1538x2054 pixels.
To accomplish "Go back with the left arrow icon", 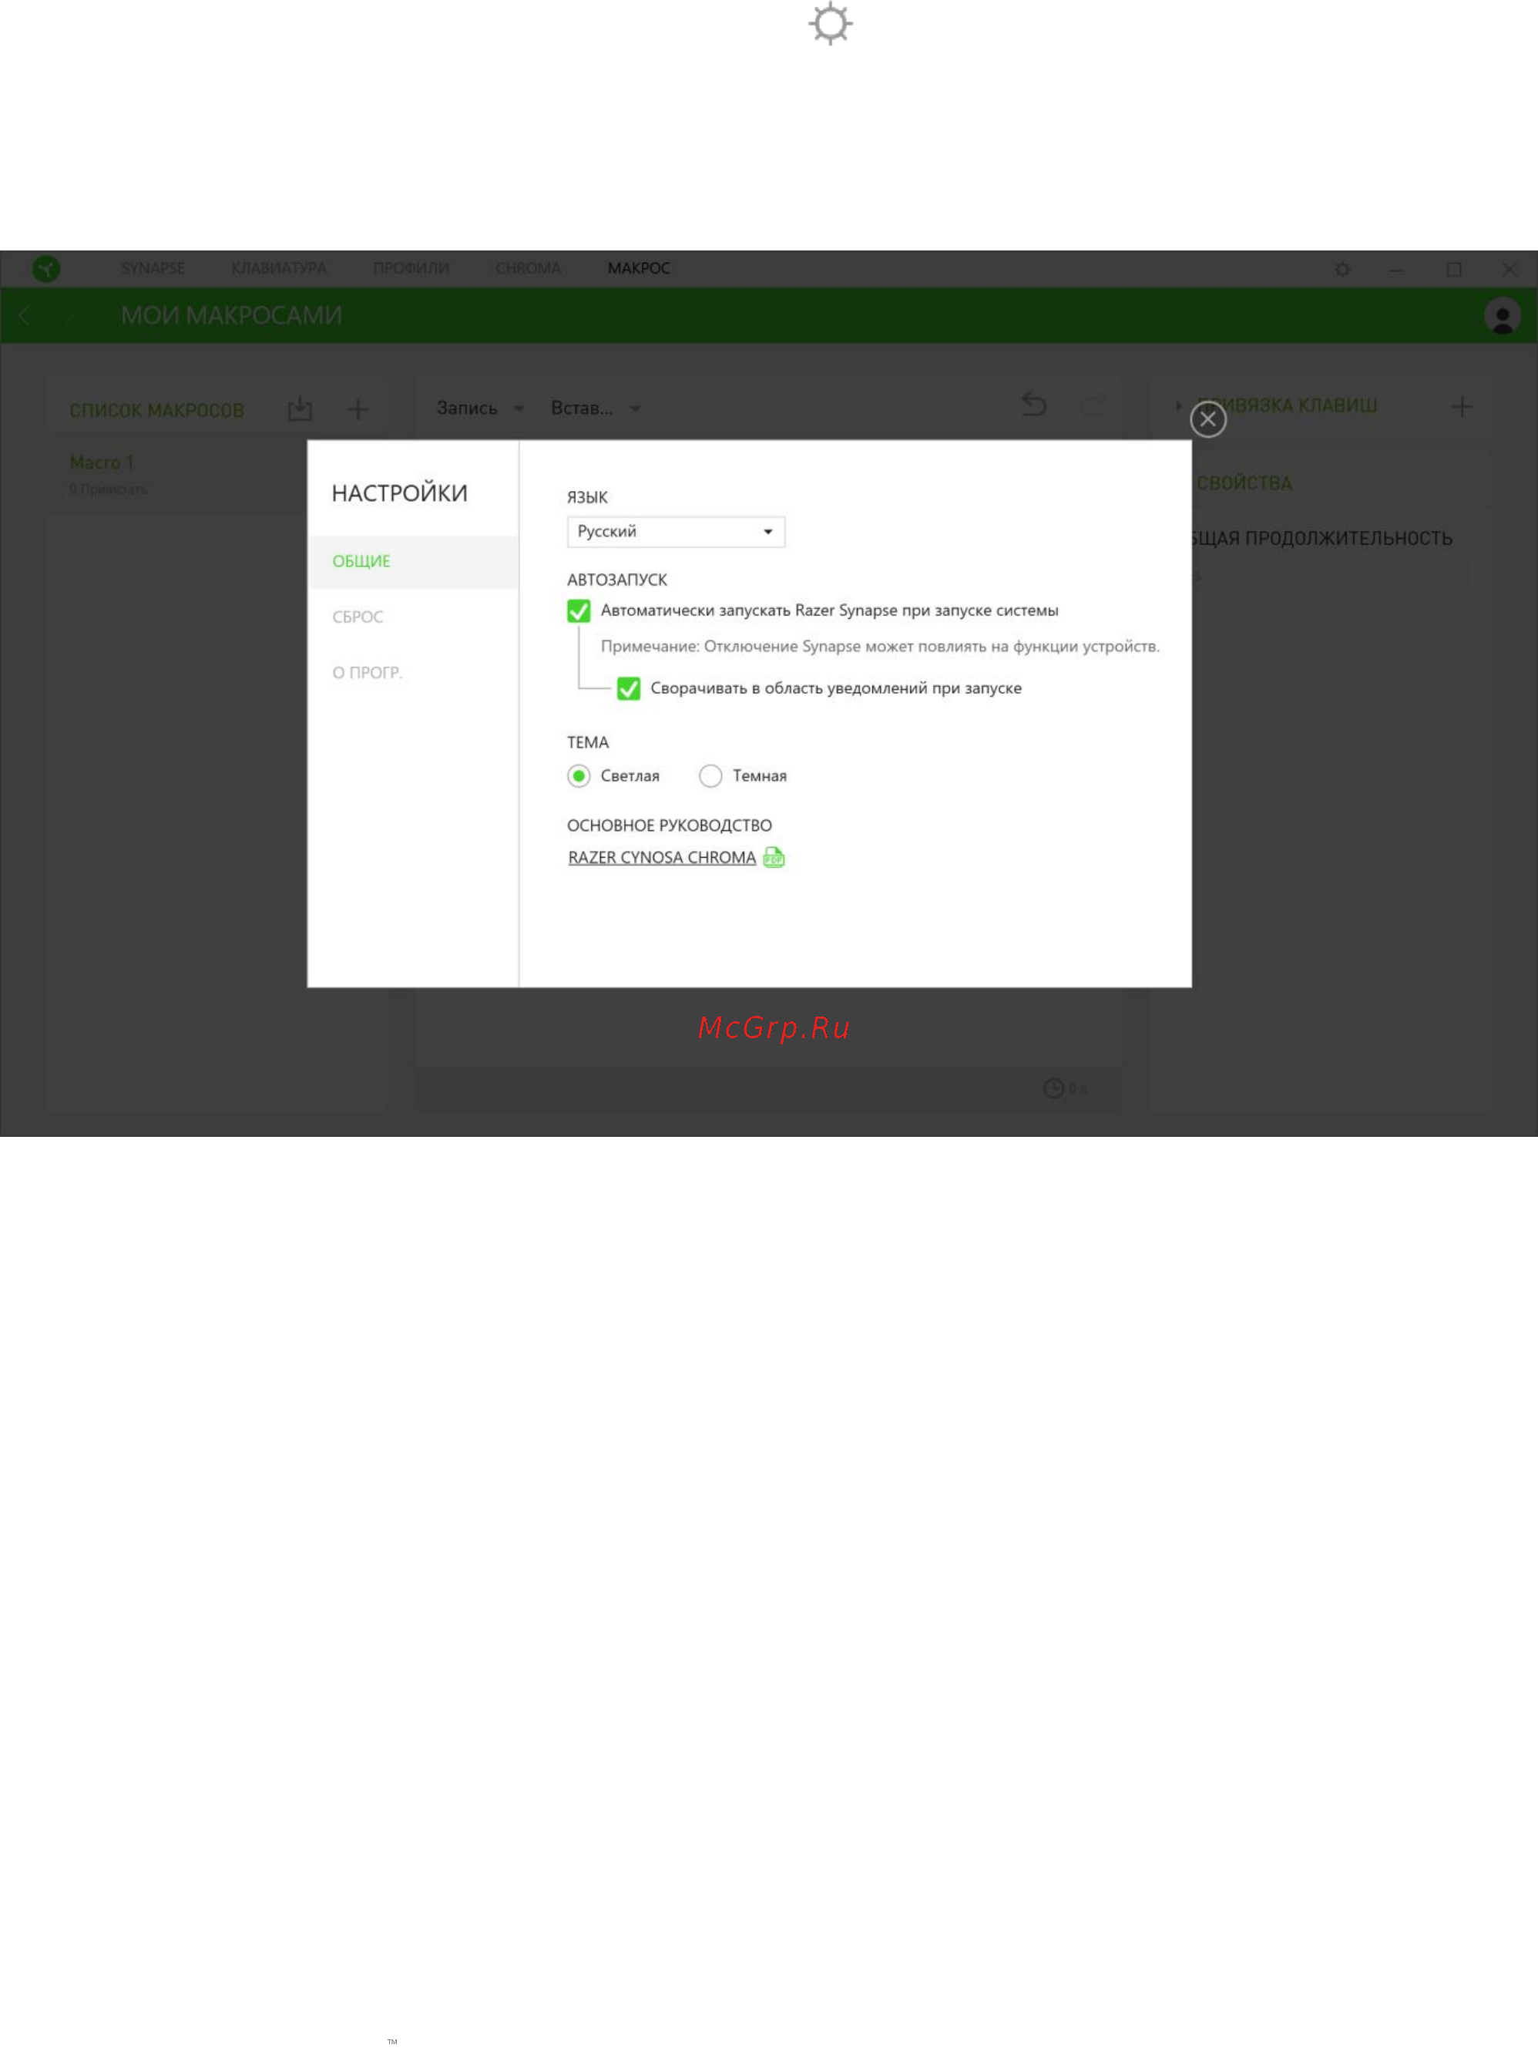I will pyautogui.click(x=24, y=316).
